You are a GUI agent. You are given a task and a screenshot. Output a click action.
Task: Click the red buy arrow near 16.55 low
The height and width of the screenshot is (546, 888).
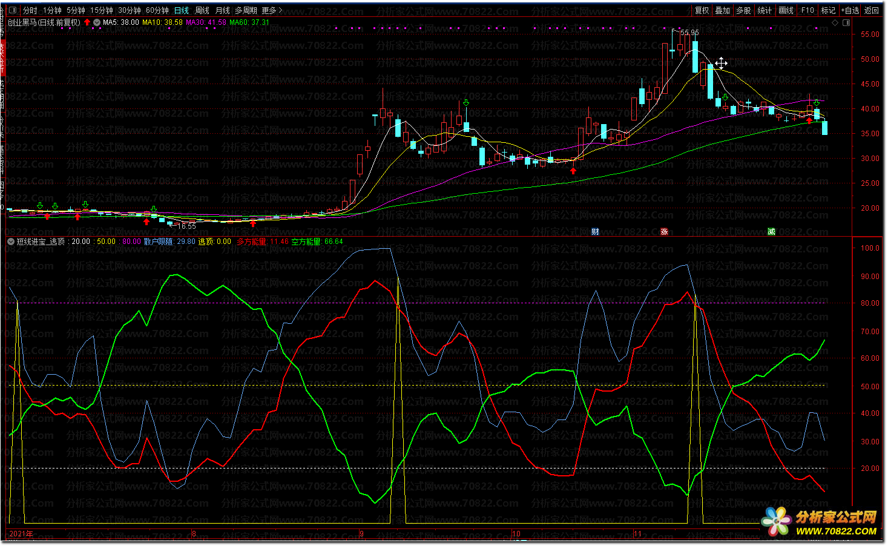point(146,222)
